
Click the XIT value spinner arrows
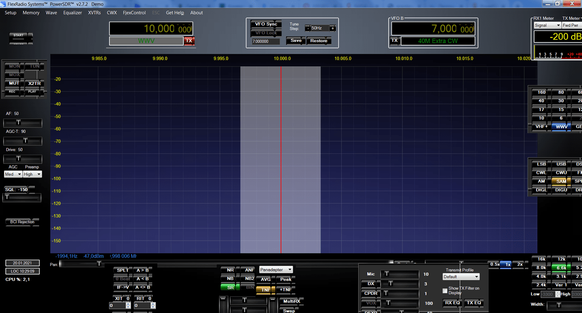click(128, 306)
